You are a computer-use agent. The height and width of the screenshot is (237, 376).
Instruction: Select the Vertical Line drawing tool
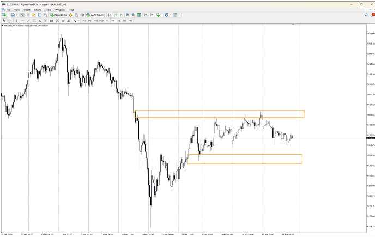(x=16, y=21)
